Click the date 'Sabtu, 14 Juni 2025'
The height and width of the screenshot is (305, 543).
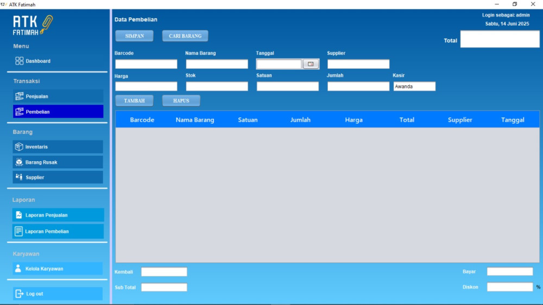507,24
